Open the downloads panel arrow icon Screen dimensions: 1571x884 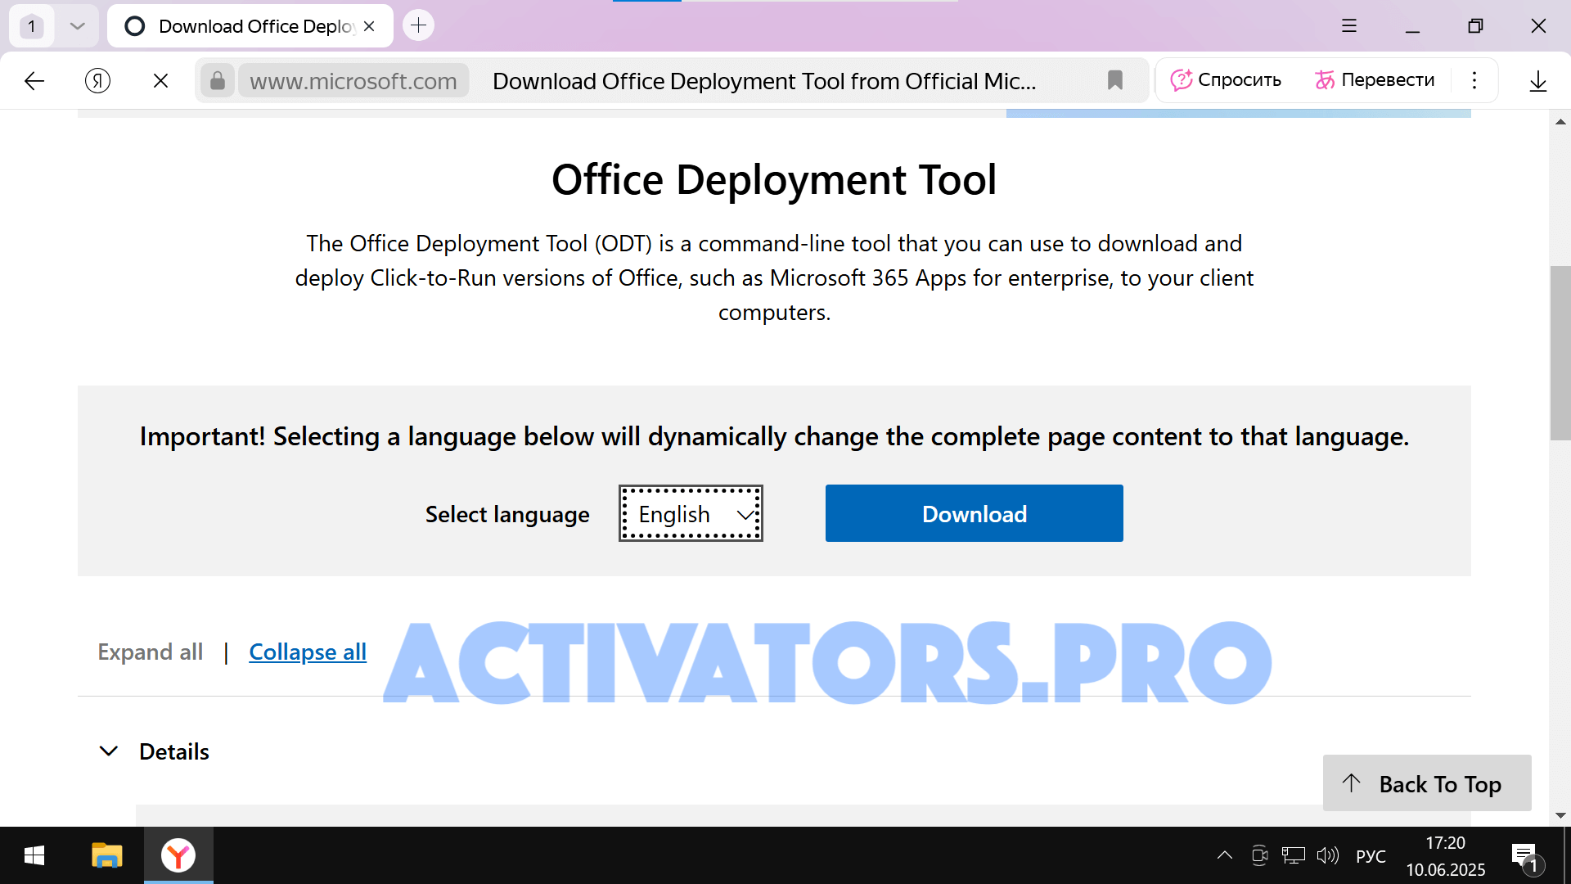point(1537,80)
